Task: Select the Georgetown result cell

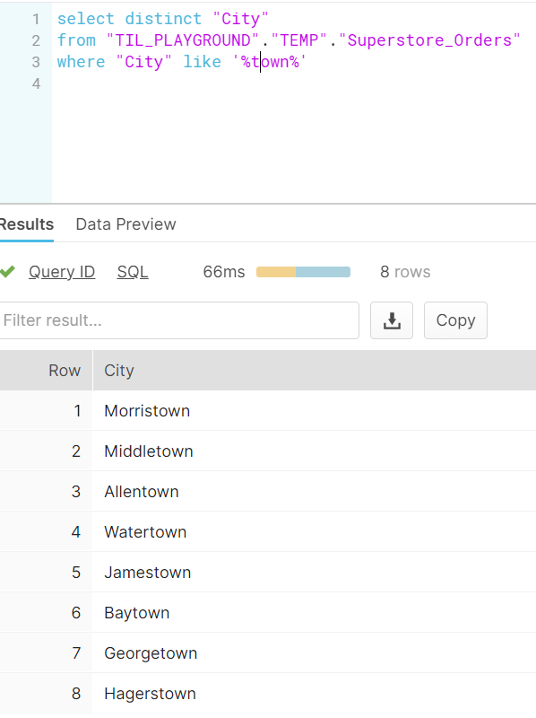Action: pyautogui.click(x=315, y=653)
